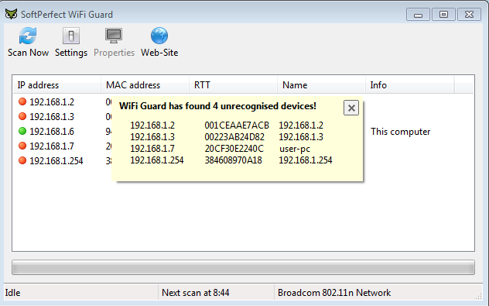Sort by the MAC address column header
The width and height of the screenshot is (489, 306).
[145, 85]
